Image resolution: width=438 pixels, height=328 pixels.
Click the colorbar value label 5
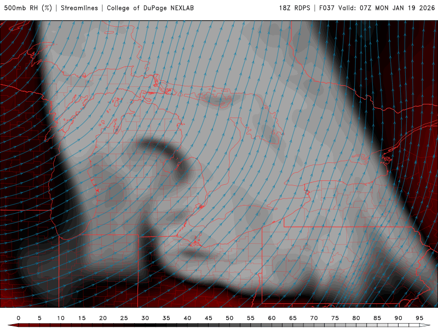click(39, 318)
